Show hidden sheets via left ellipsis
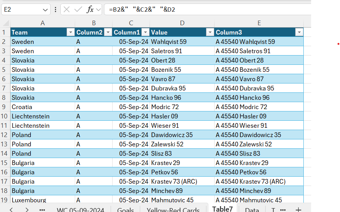This screenshot has width=340, height=212. click(x=42, y=210)
